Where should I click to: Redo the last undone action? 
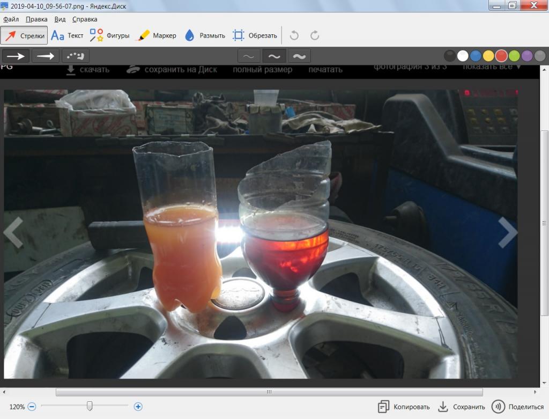315,35
